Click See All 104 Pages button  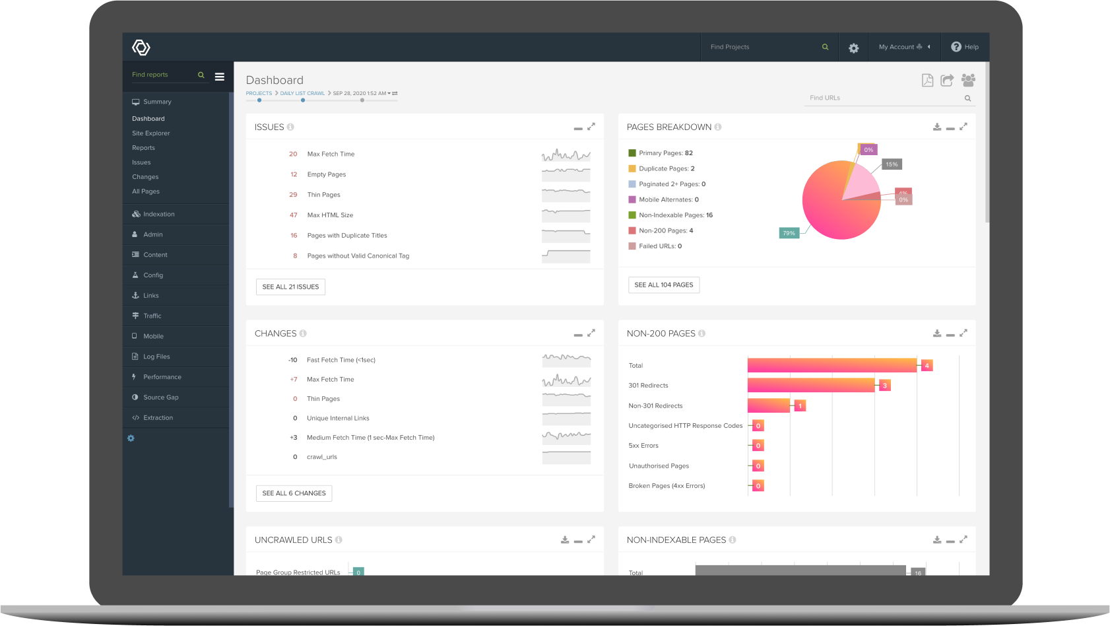663,285
